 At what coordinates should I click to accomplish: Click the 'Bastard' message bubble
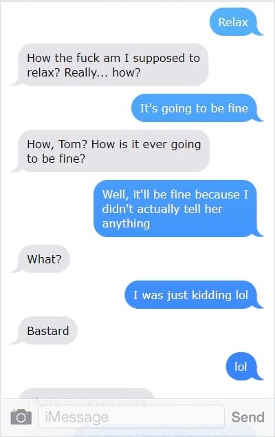point(45,331)
